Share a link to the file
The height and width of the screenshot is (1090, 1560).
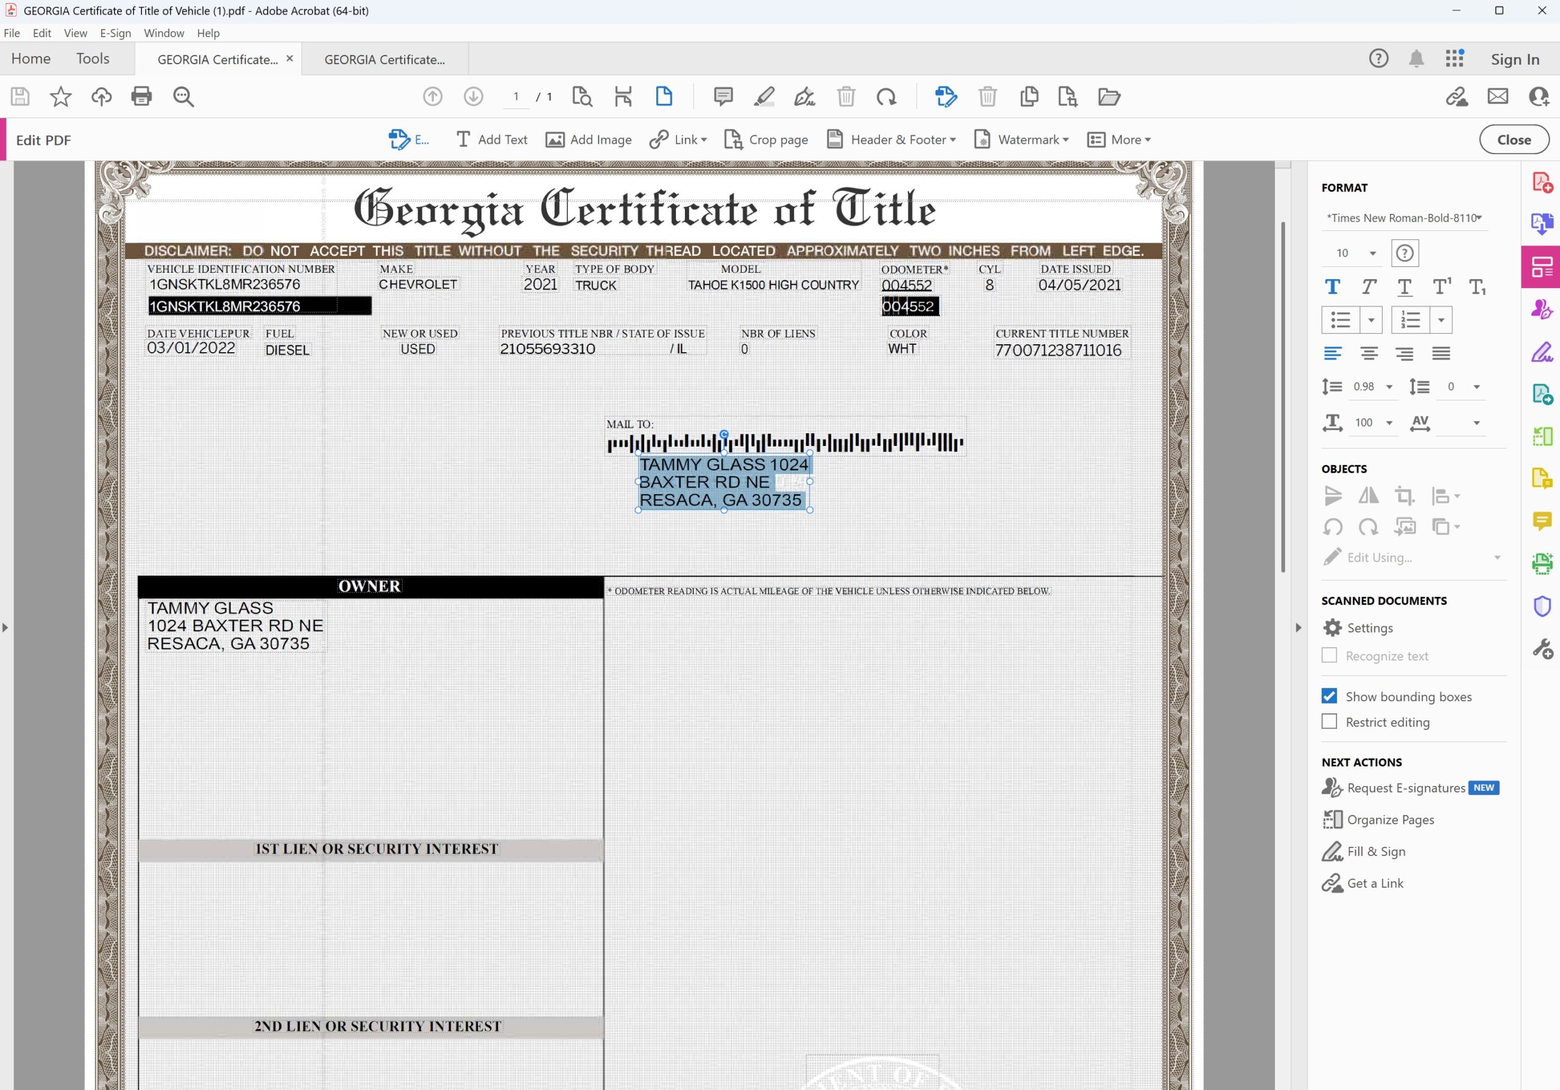1456,96
